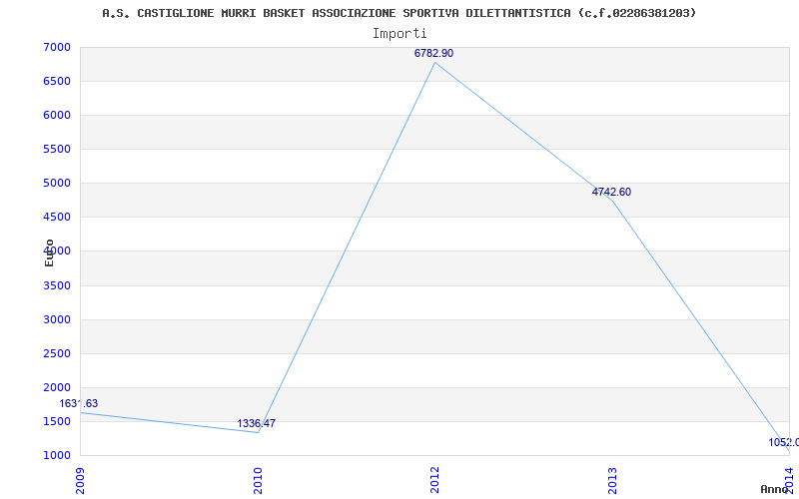
Task: Click the 'Euro' y-axis title
Action: (x=49, y=252)
